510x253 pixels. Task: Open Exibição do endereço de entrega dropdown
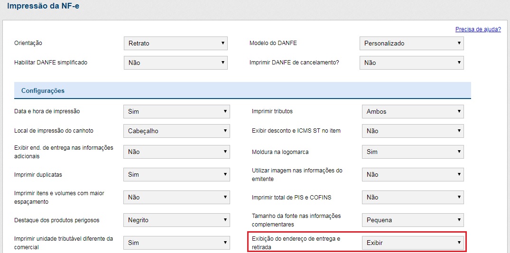[x=412, y=243]
